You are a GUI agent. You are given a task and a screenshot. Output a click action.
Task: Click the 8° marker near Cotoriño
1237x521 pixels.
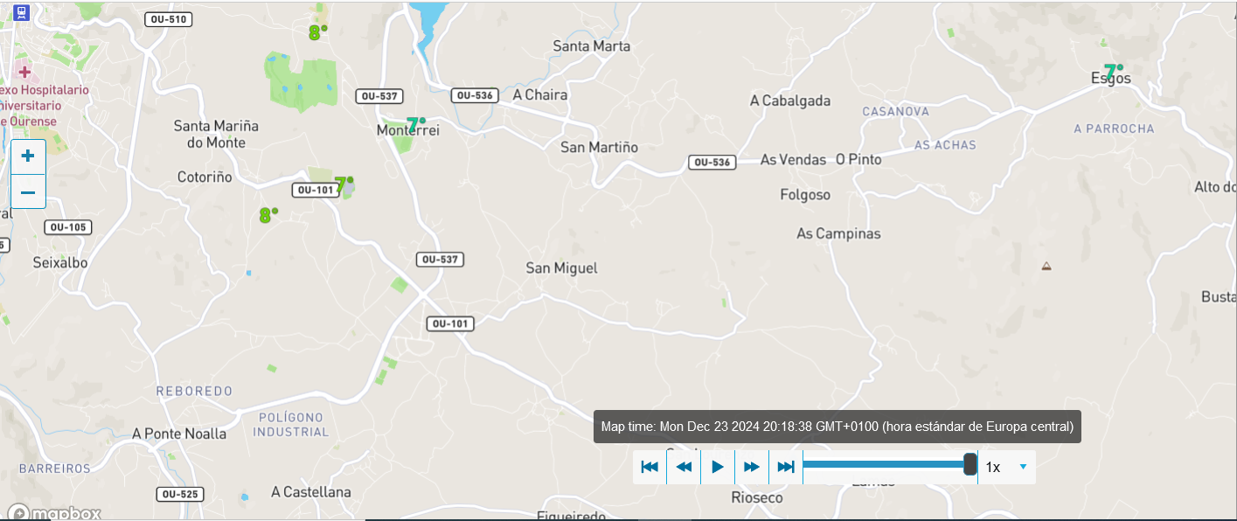pos(268,215)
